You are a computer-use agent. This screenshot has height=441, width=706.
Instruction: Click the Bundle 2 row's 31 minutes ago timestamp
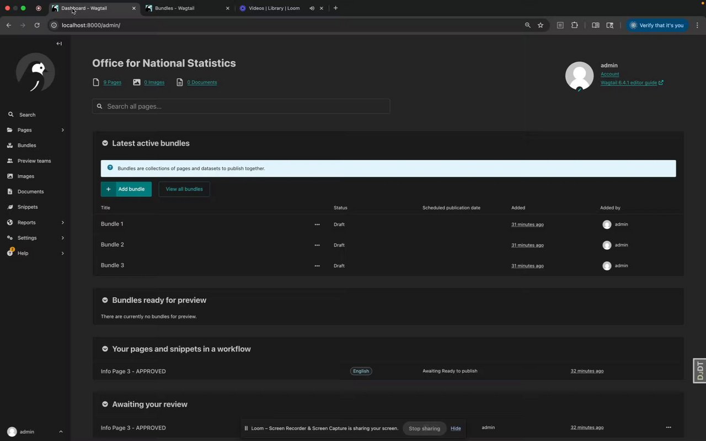(x=527, y=245)
